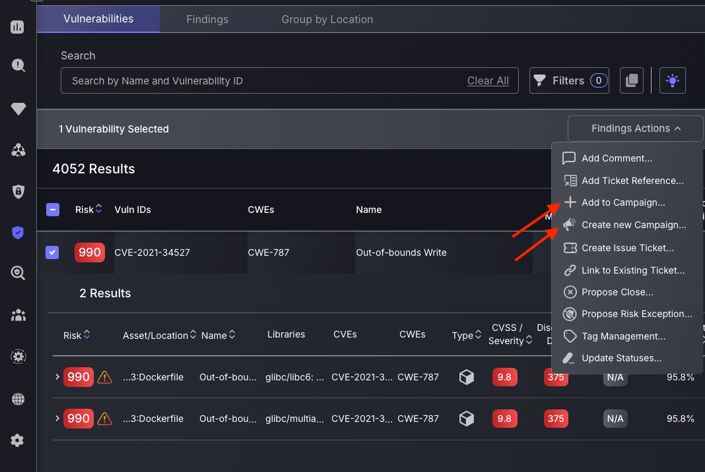This screenshot has width=705, height=472.
Task: Toggle the select-all header checkbox
Action: 53,209
